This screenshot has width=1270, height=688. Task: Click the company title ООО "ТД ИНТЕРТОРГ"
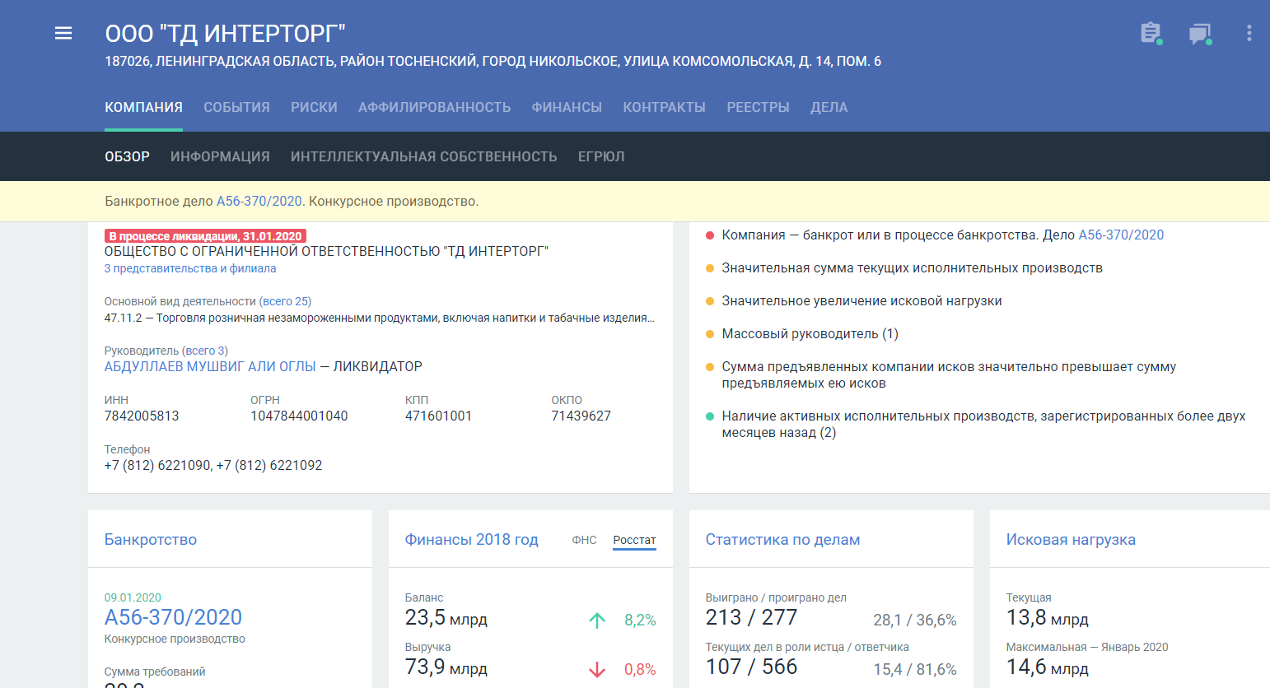pos(225,34)
